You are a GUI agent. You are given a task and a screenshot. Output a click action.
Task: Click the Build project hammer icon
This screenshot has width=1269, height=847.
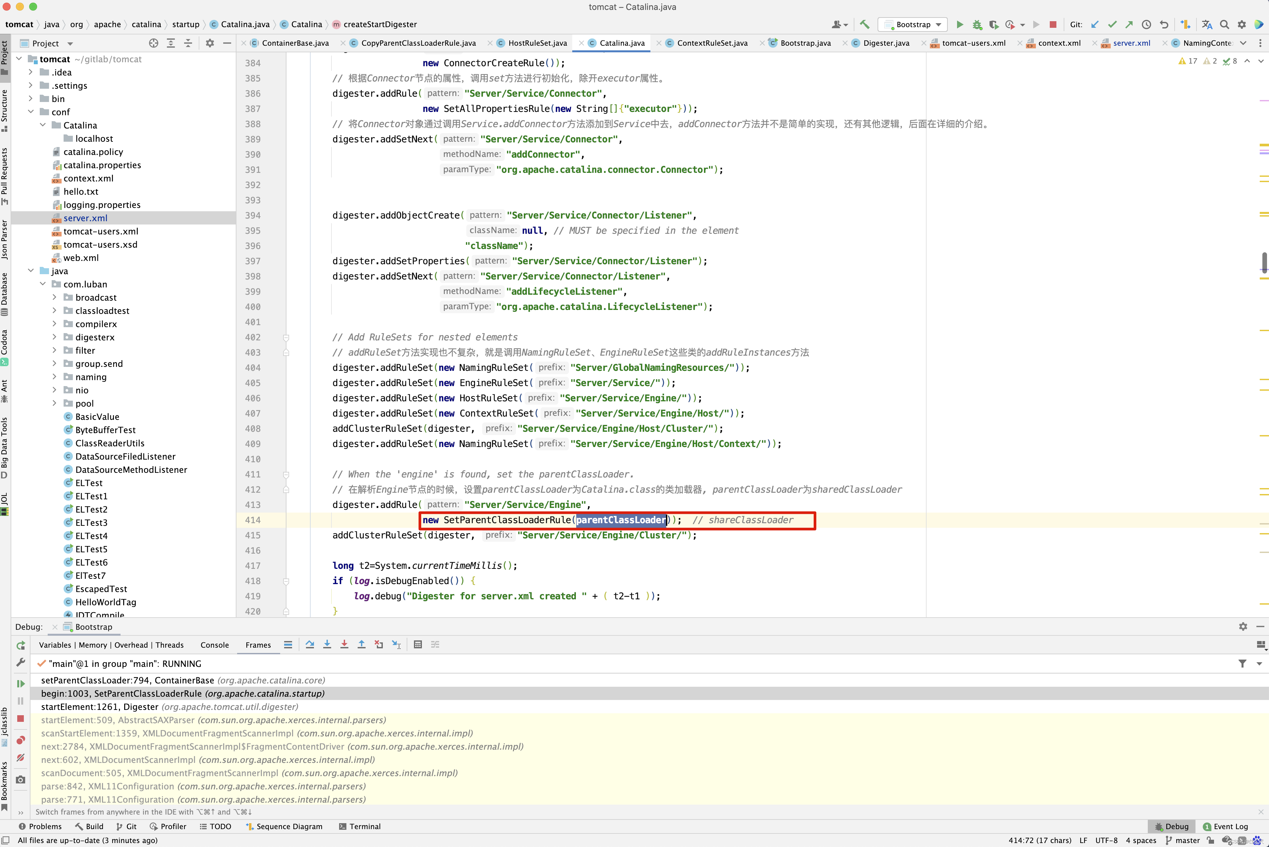864,24
